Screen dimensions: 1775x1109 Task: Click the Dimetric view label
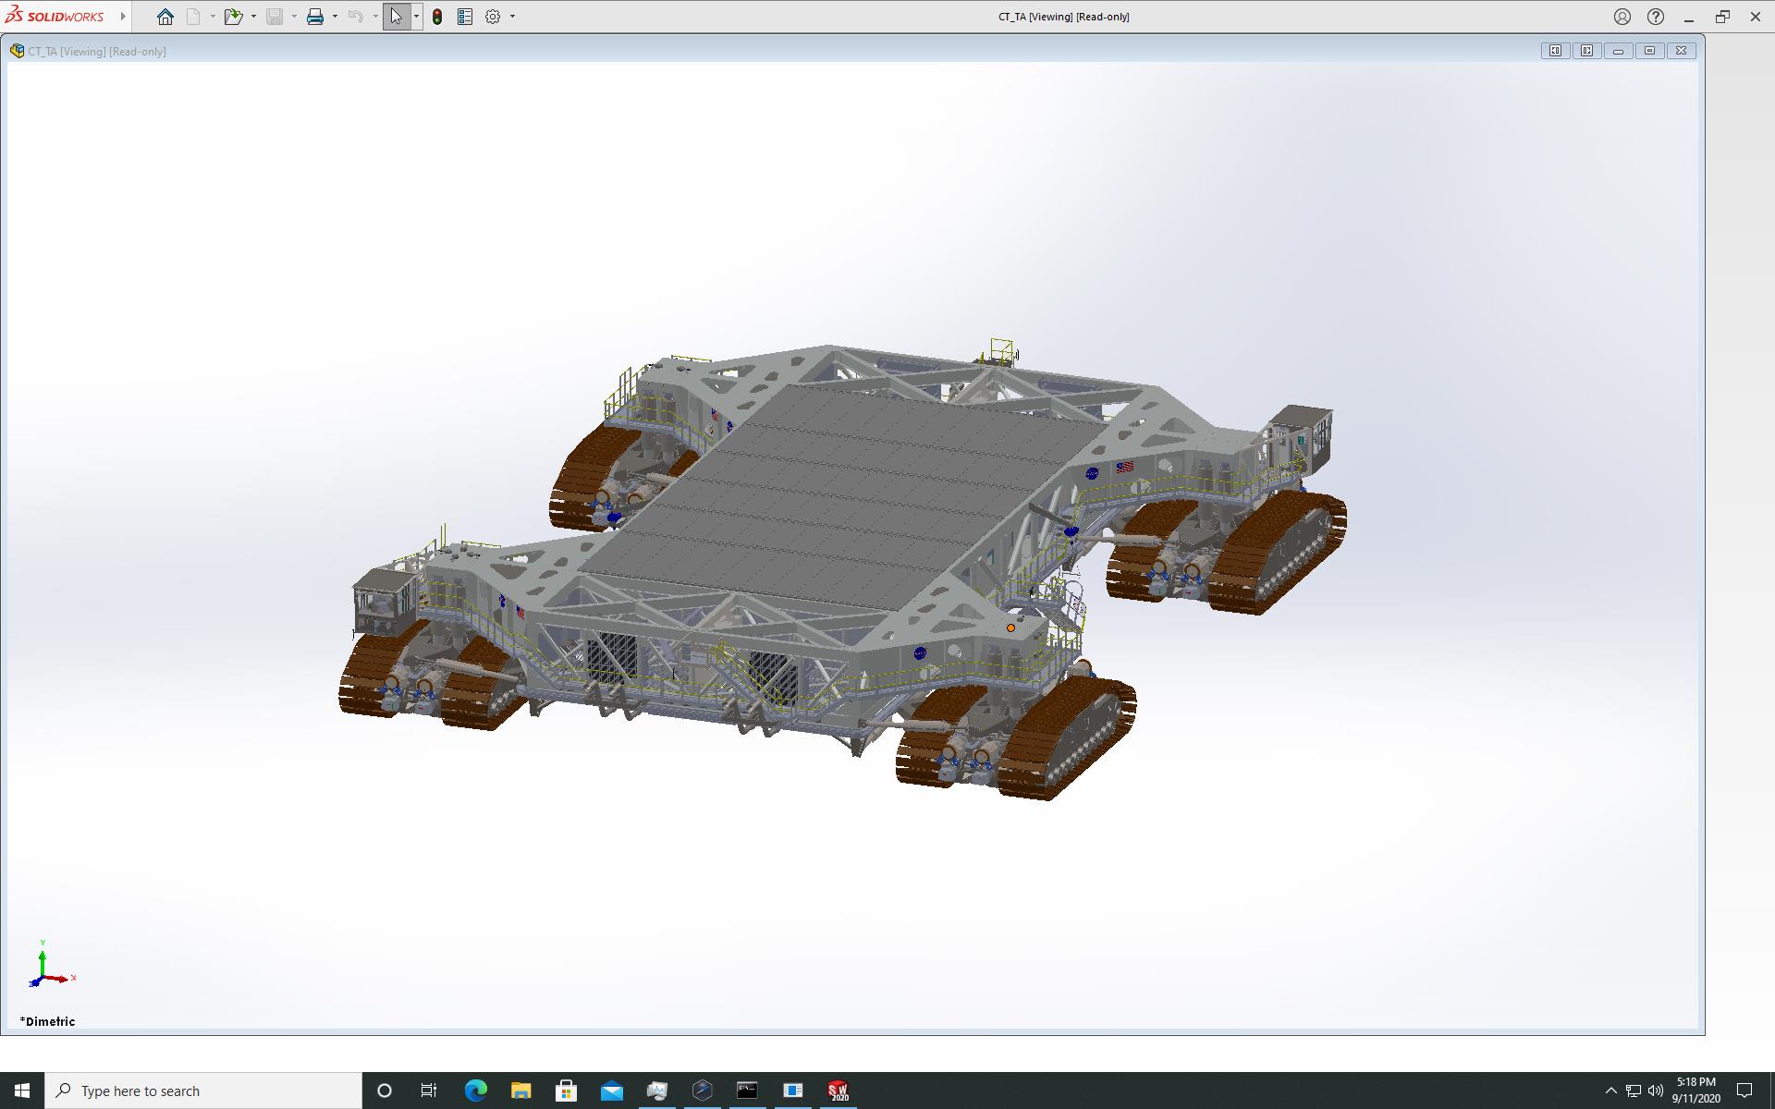pyautogui.click(x=48, y=1021)
